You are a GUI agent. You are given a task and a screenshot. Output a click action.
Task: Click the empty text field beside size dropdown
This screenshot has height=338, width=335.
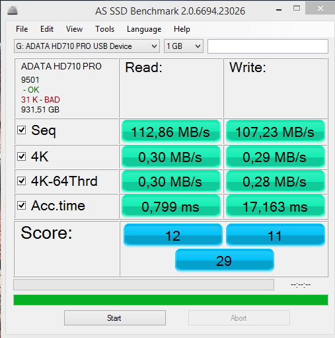coord(268,46)
